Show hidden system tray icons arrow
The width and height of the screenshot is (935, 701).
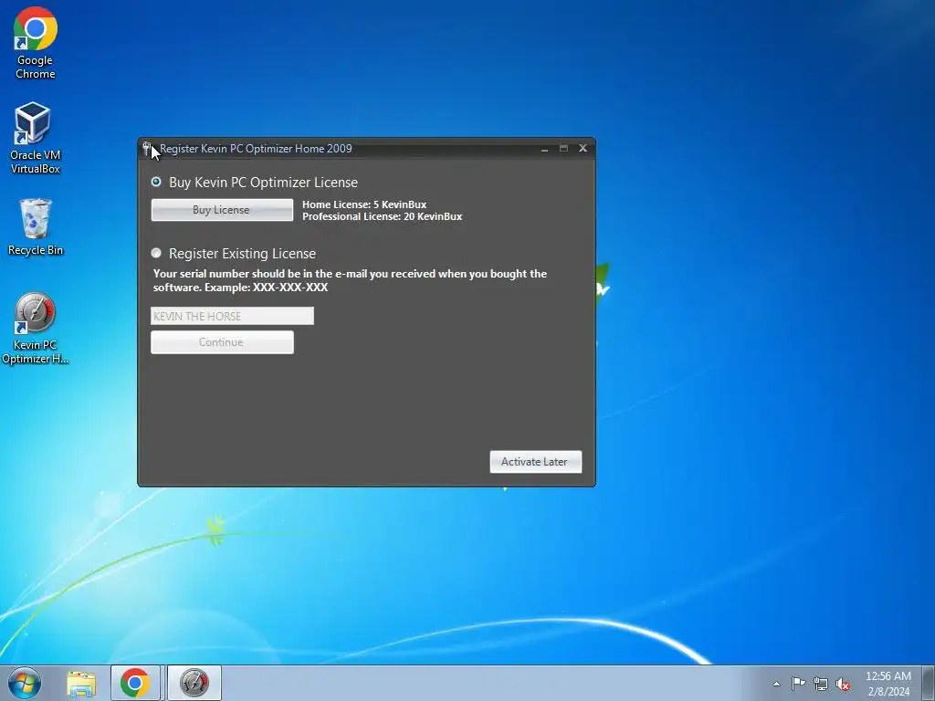[x=776, y=684]
